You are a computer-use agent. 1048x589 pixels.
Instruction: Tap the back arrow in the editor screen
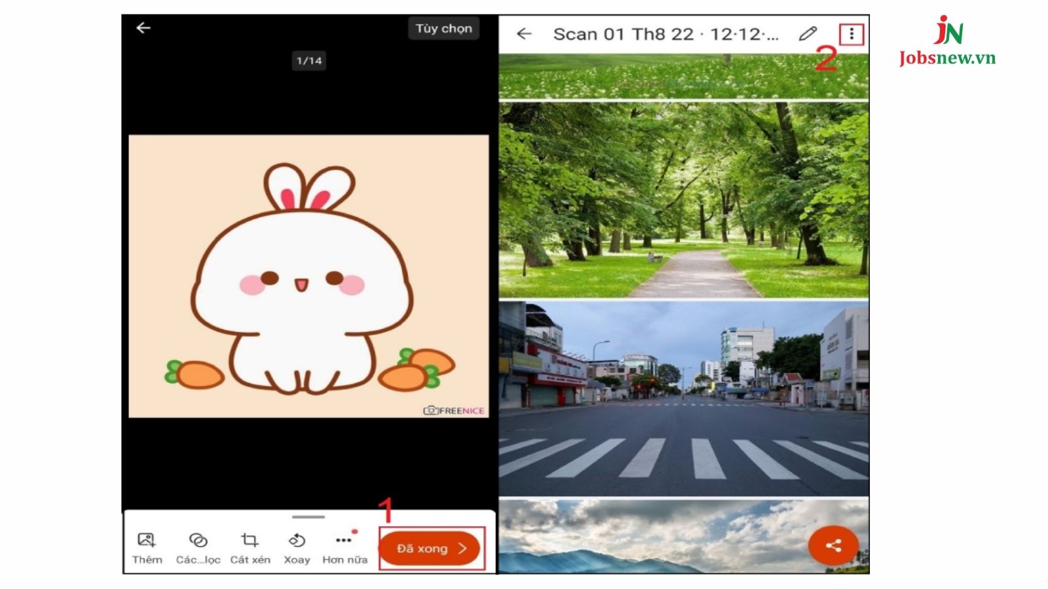tap(143, 27)
